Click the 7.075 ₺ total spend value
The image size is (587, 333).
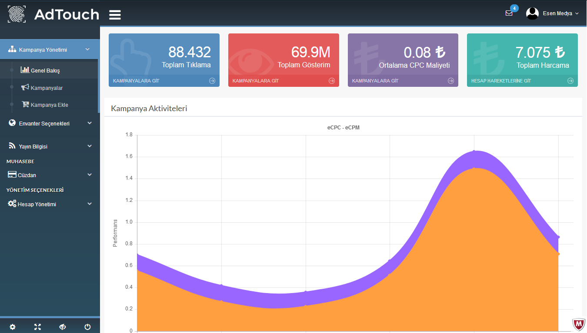(x=540, y=52)
